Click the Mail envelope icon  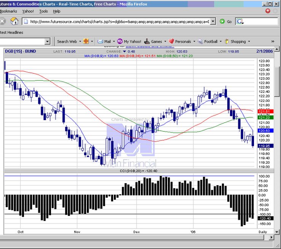(x=100, y=41)
